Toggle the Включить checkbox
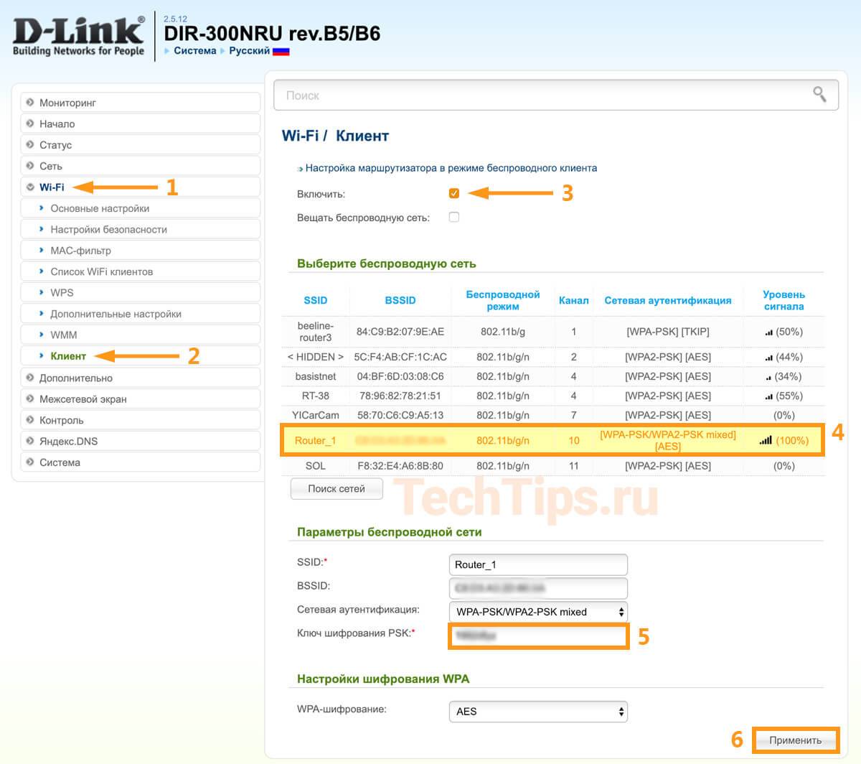The width and height of the screenshot is (861, 764). [x=454, y=193]
